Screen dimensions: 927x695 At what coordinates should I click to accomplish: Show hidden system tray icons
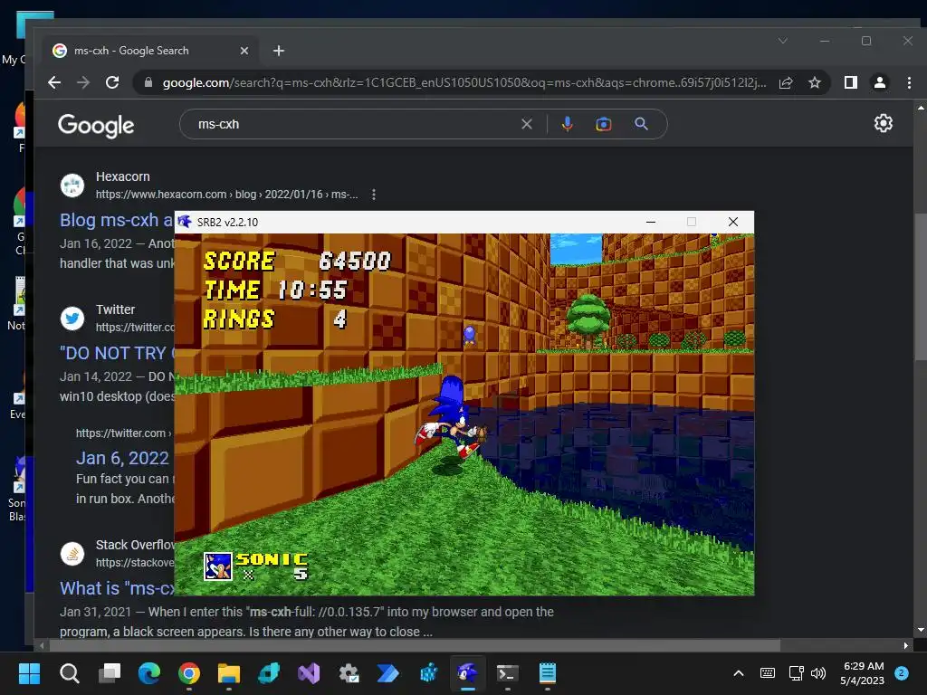[x=739, y=673]
